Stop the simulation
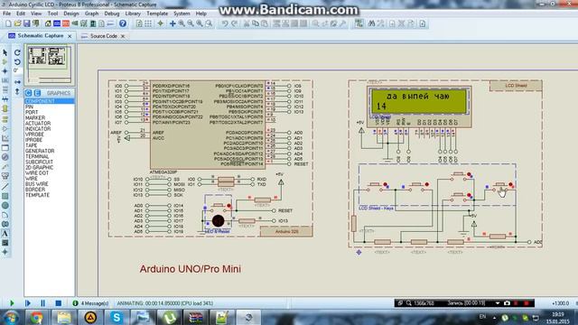Image resolution: width=578 pixels, height=325 pixels. pyautogui.click(x=58, y=303)
